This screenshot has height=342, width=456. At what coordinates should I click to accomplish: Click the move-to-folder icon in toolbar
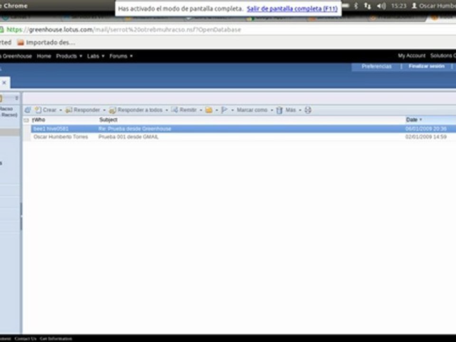[x=209, y=110]
